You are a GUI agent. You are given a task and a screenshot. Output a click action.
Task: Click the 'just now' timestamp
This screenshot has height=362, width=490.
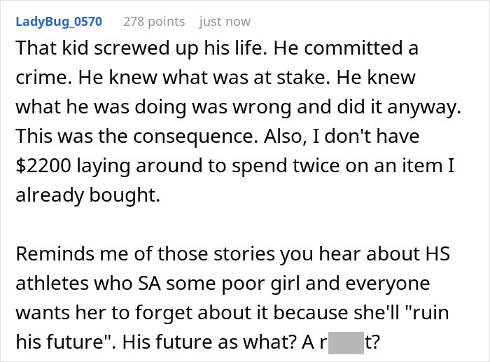[x=225, y=22]
